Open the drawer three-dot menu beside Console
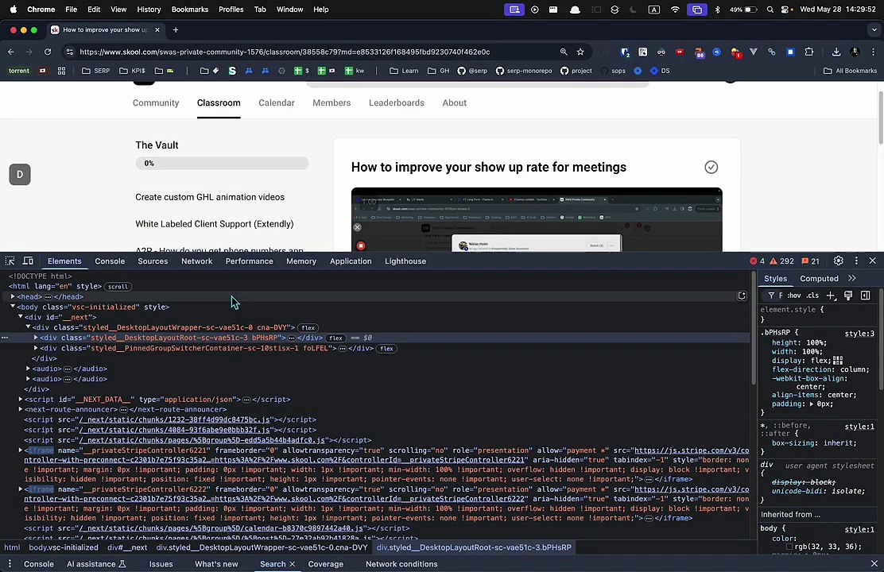Image resolution: width=884 pixels, height=572 pixels. pyautogui.click(x=10, y=563)
